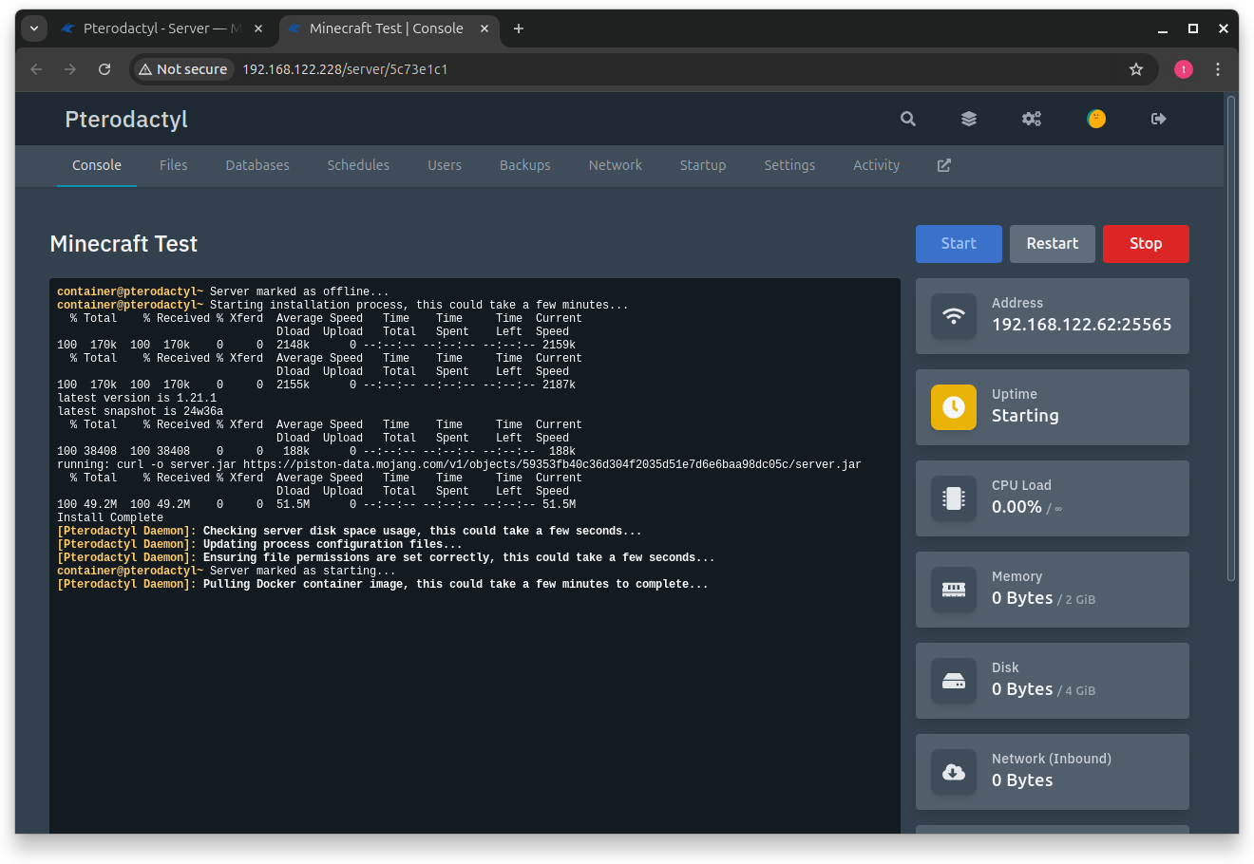Open Chrome's three-dot options menu
1254x864 pixels.
pos(1218,69)
